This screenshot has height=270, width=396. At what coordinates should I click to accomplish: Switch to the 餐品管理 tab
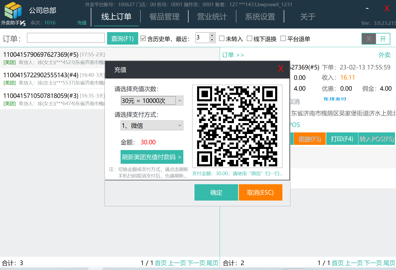coord(164,17)
